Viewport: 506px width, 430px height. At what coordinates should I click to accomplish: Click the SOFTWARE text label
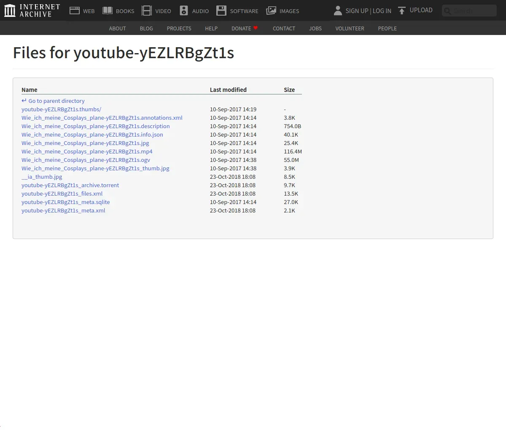[244, 11]
